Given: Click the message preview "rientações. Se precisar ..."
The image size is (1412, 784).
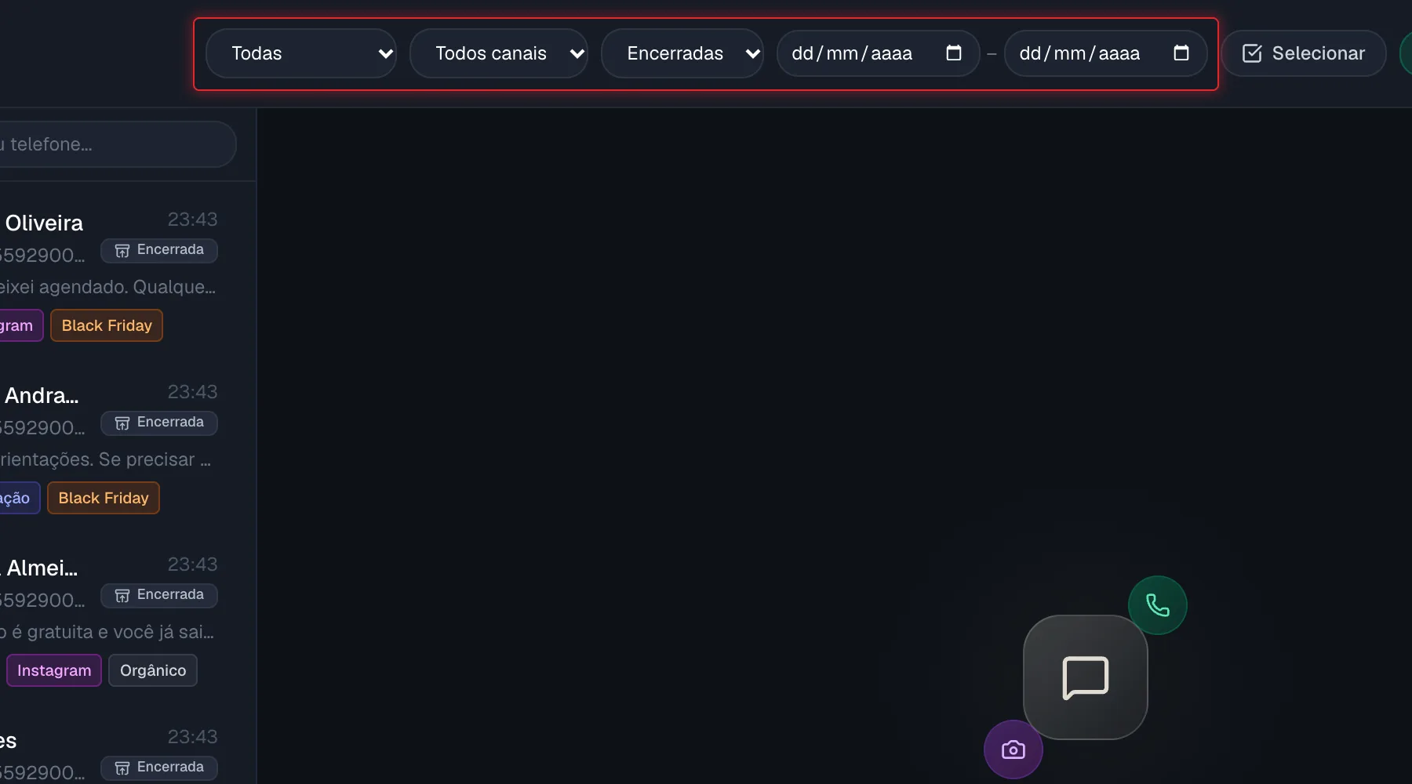Looking at the screenshot, I should pos(106,459).
